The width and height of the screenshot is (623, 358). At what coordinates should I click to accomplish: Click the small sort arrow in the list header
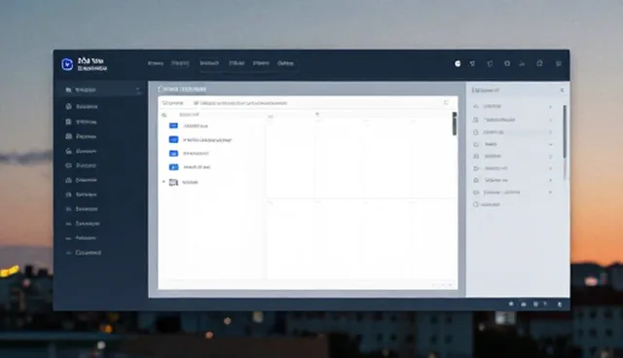coord(317,114)
